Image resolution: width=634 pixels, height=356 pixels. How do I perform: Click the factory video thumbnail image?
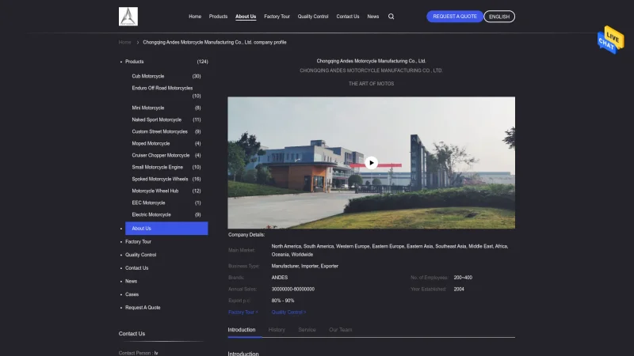point(371,163)
